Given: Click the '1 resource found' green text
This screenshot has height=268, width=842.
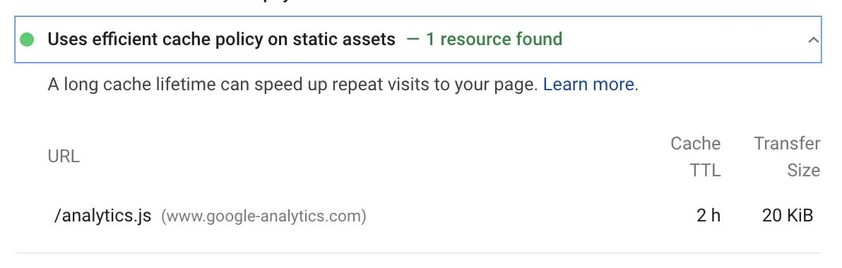Looking at the screenshot, I should 494,39.
